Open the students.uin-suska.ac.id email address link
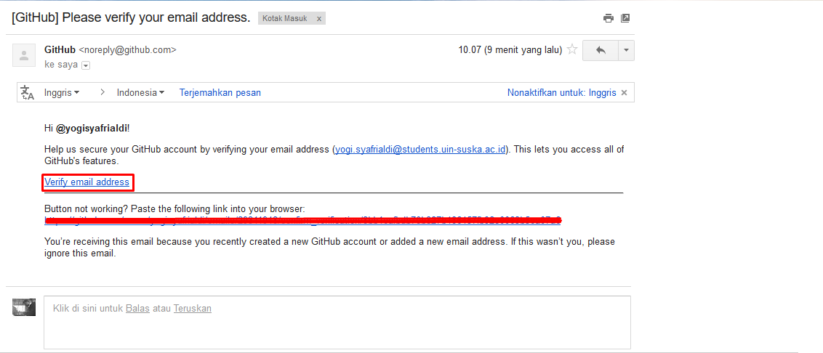The width and height of the screenshot is (823, 353). 420,150
